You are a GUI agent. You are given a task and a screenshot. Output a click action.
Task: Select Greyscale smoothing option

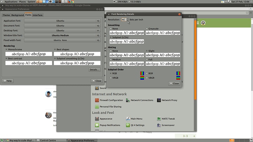[x=147, y=29]
